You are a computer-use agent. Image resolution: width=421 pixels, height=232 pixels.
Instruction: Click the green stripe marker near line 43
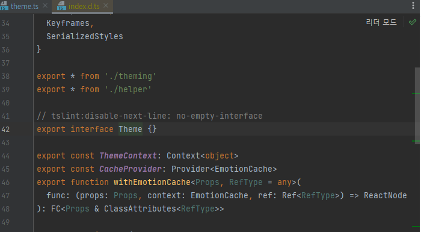click(x=416, y=141)
